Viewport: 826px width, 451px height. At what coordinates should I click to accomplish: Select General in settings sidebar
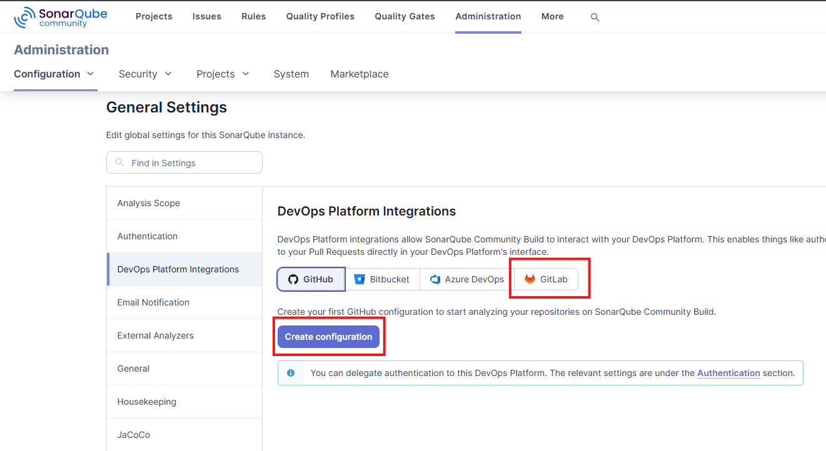[184, 369]
